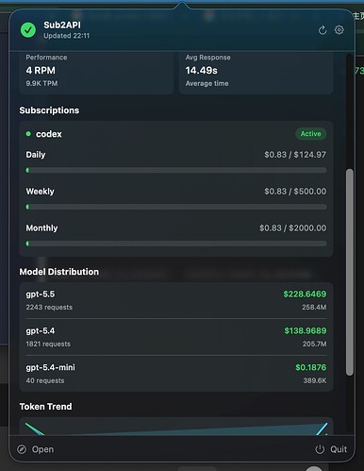Click the 40 requests count
Image resolution: width=364 pixels, height=471 pixels.
pyautogui.click(x=45, y=380)
